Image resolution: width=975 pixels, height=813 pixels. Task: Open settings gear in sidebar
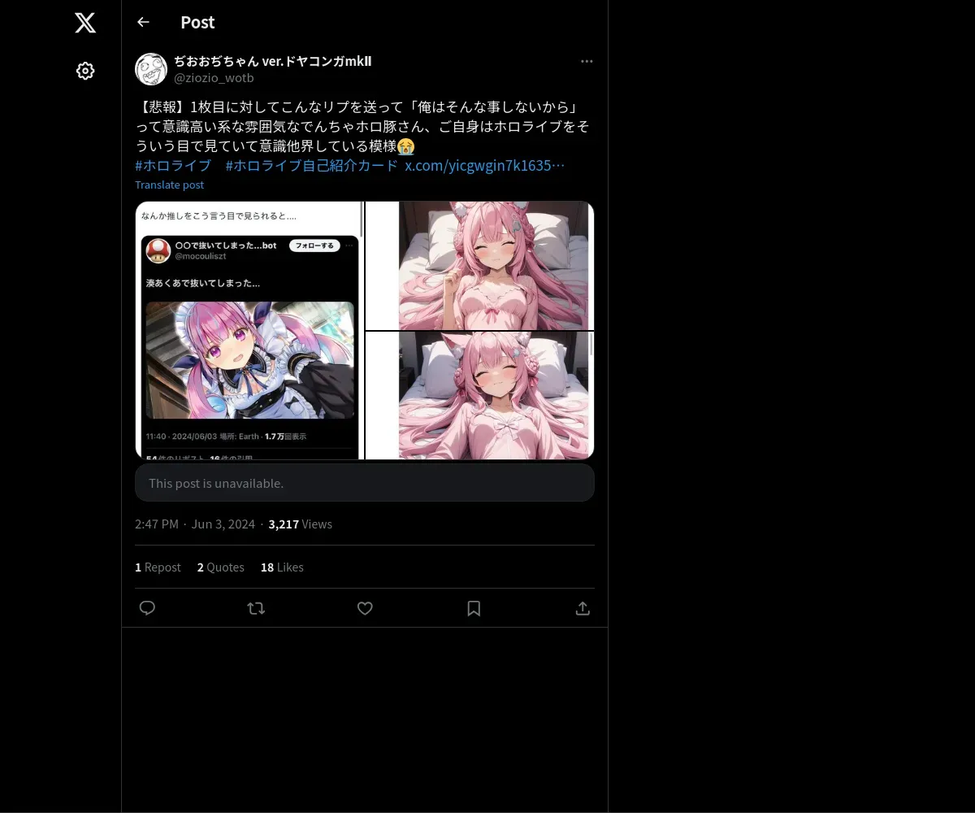click(x=85, y=71)
